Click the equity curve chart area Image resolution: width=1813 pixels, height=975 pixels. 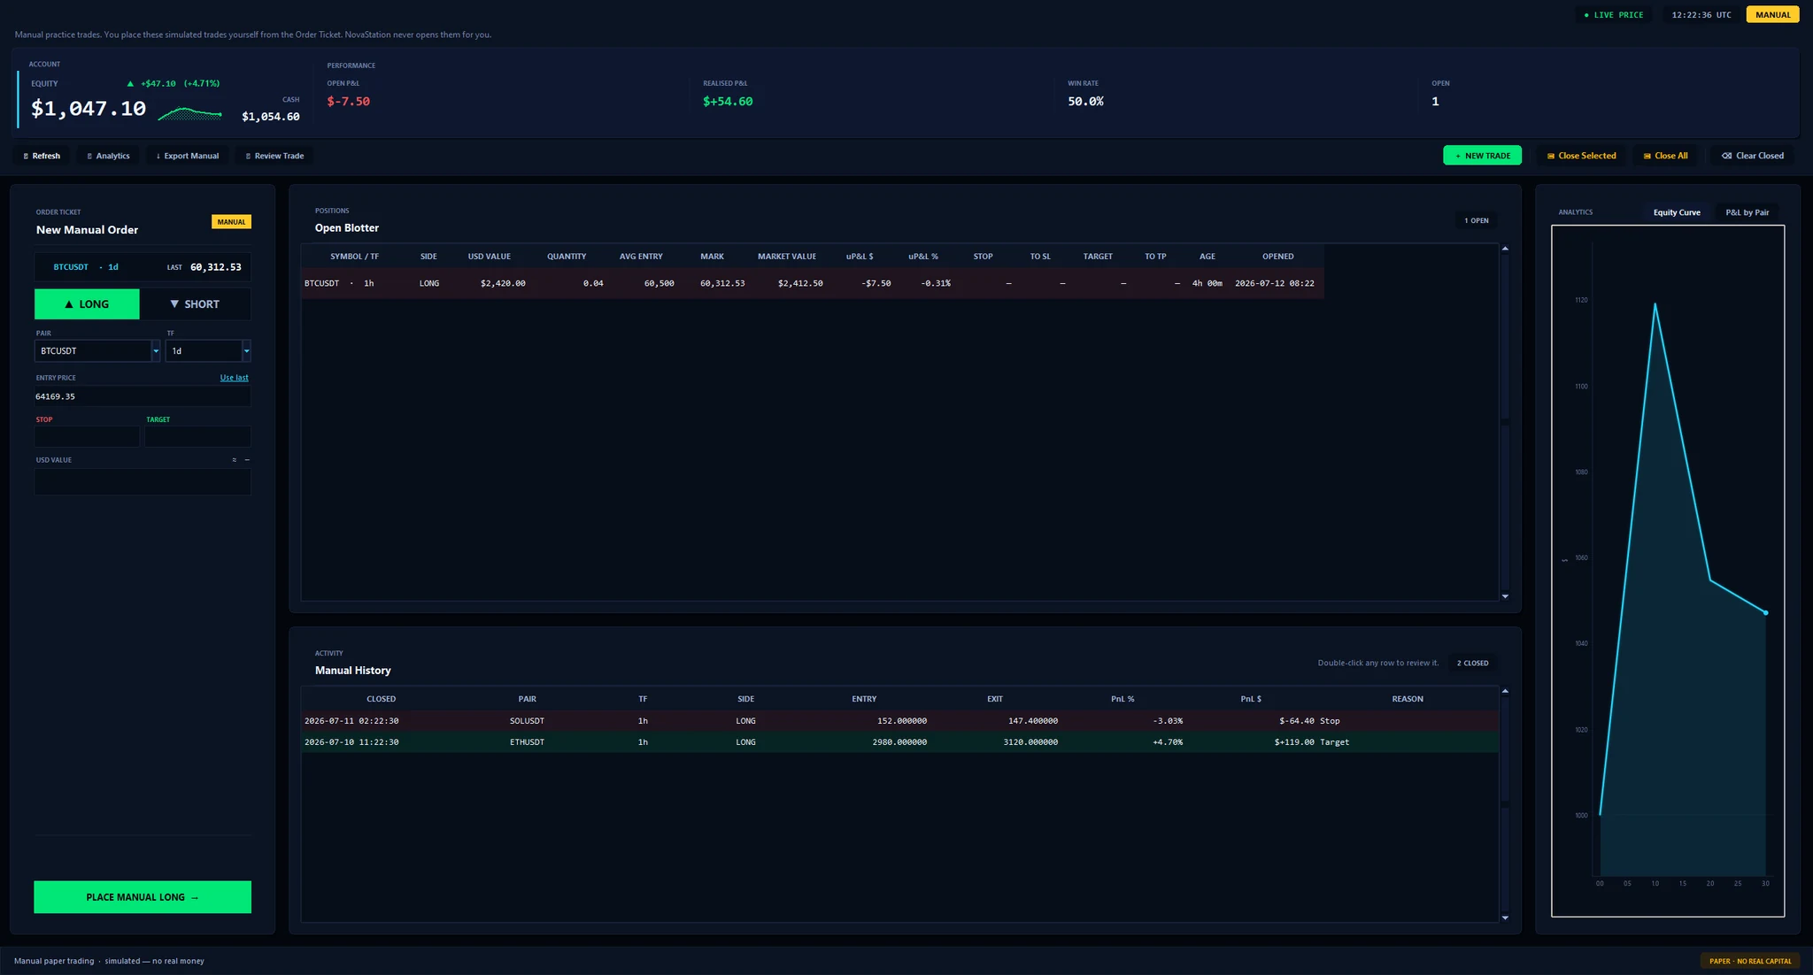[1668, 571]
